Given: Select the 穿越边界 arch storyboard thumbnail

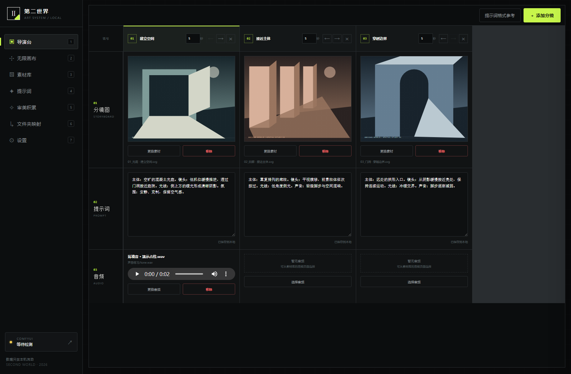Looking at the screenshot, I should 414,99.
